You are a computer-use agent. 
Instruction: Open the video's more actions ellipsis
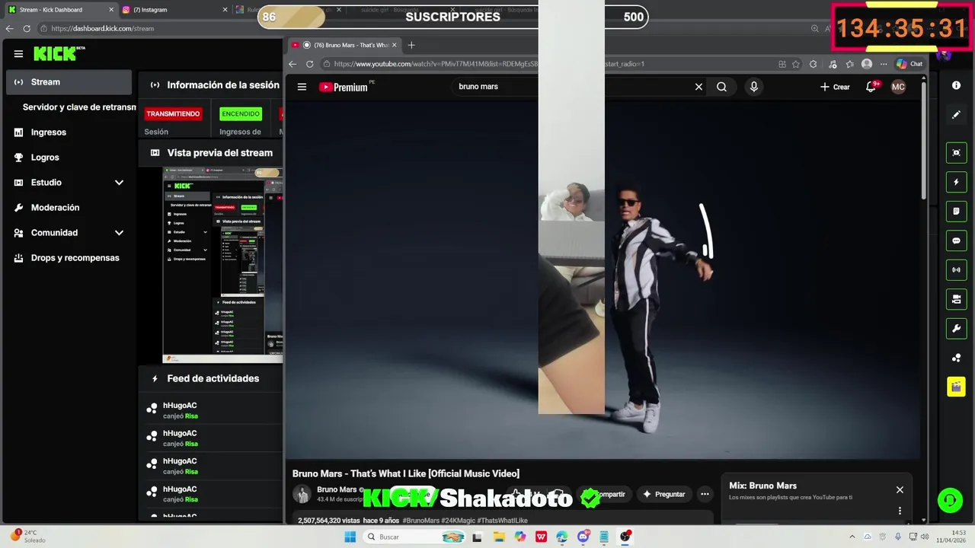coord(705,495)
